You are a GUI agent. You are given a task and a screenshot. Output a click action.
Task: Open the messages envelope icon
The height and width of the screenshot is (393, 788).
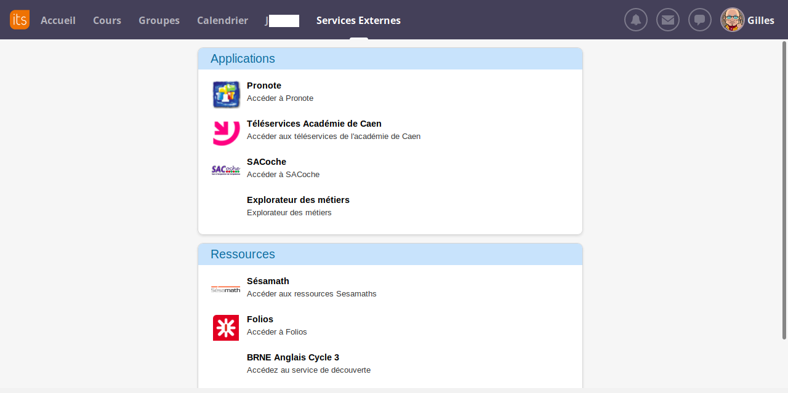(x=668, y=20)
